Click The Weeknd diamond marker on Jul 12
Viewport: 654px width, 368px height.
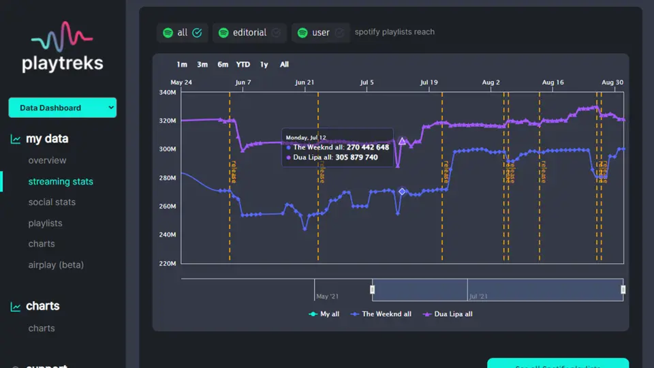(x=402, y=191)
